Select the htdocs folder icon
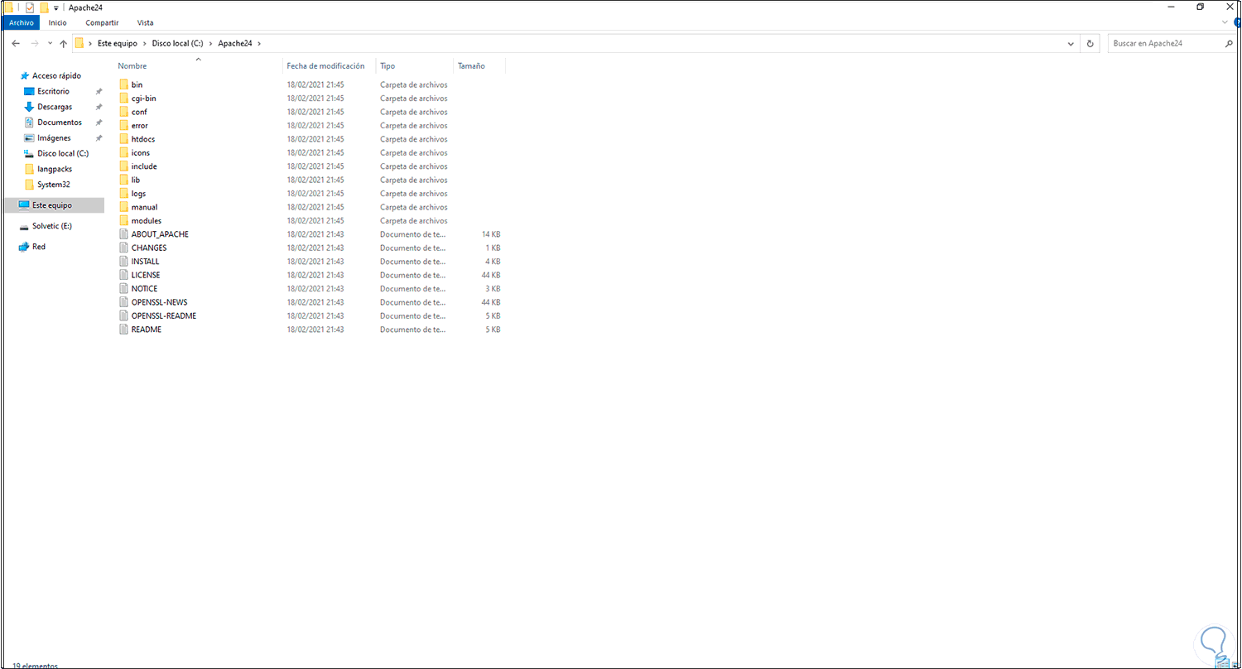The image size is (1242, 669). click(124, 139)
